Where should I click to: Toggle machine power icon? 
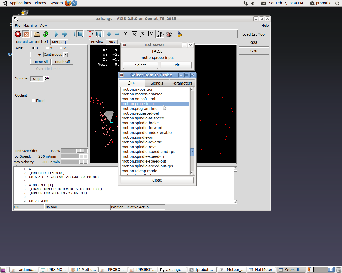click(26, 34)
